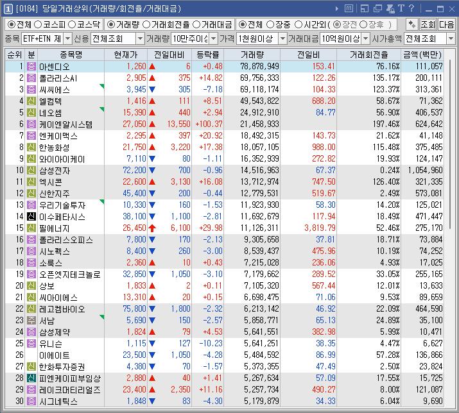Select the 전체 market radio button

pos(11,24)
